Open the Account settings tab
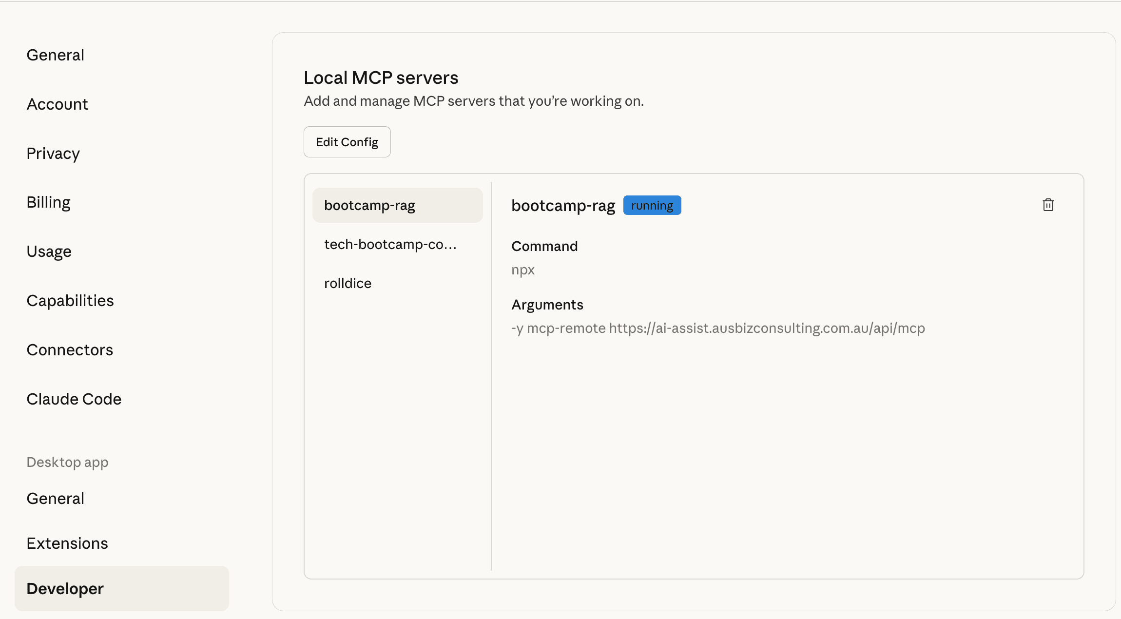Screen dimensions: 1121x619 pos(58,104)
